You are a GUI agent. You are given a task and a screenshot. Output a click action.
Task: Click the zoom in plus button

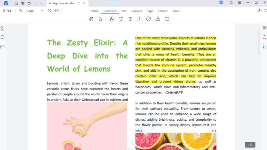point(57,11)
